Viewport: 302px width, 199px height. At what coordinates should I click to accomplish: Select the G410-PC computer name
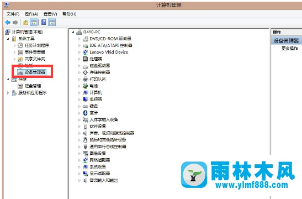92,32
